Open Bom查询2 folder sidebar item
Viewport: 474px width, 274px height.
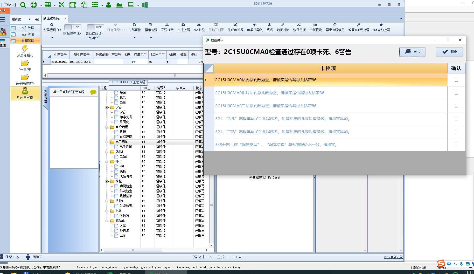pyautogui.click(x=25, y=66)
